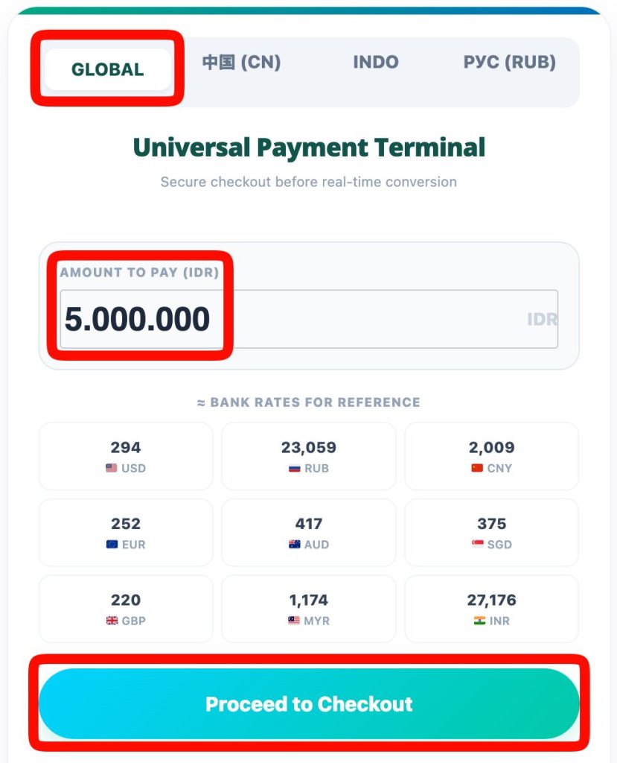This screenshot has width=617, height=763.
Task: Click the Australian flag icon beside AUD
Action: tap(295, 545)
